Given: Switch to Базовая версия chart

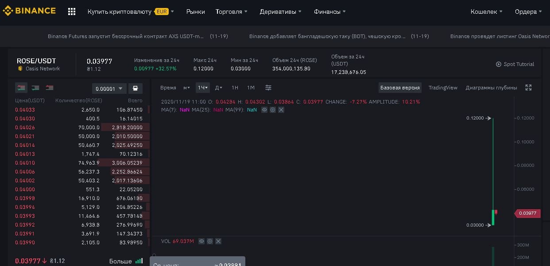Looking at the screenshot, I should 400,88.
